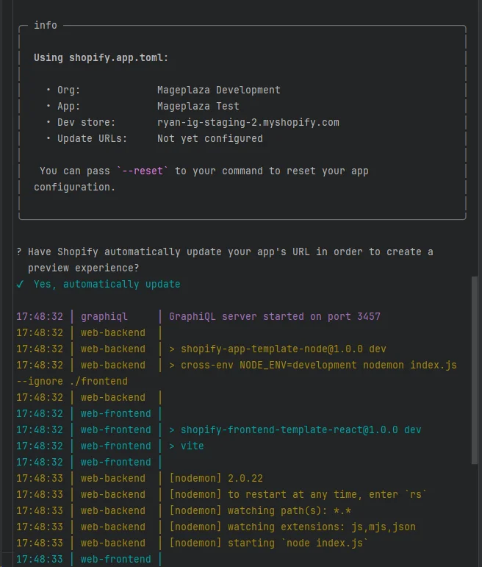This screenshot has height=567, width=482.
Task: Click the "> vite" command output
Action: [187, 446]
